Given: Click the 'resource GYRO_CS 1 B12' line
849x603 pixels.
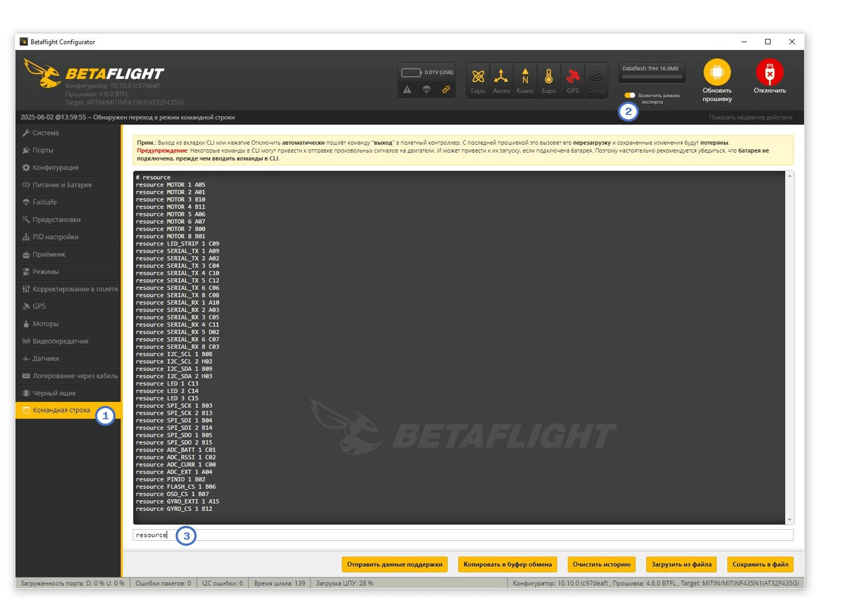Looking at the screenshot, I should [174, 509].
